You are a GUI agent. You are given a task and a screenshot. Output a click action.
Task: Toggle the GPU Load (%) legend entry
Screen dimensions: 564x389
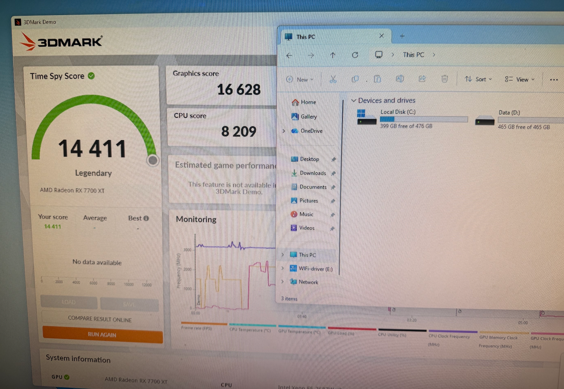click(x=351, y=331)
